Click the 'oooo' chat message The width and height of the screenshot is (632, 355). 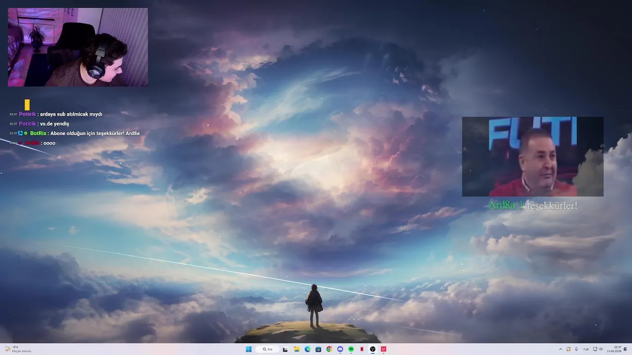[49, 143]
